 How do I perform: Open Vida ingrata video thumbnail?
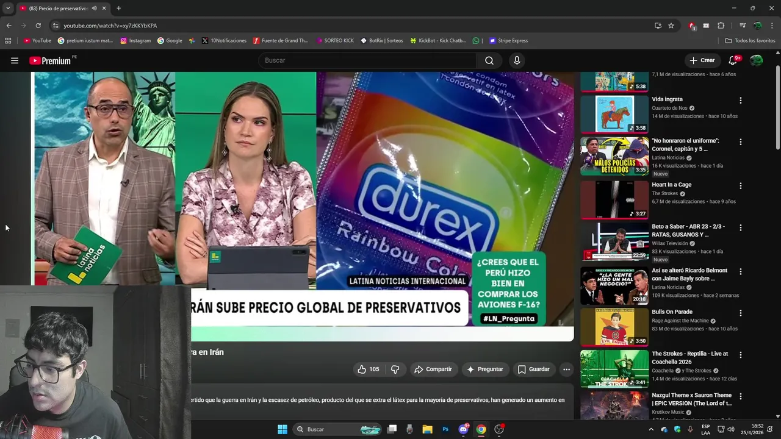point(614,114)
